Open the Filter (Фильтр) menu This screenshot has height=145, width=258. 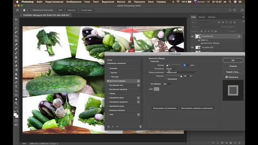(121, 2)
